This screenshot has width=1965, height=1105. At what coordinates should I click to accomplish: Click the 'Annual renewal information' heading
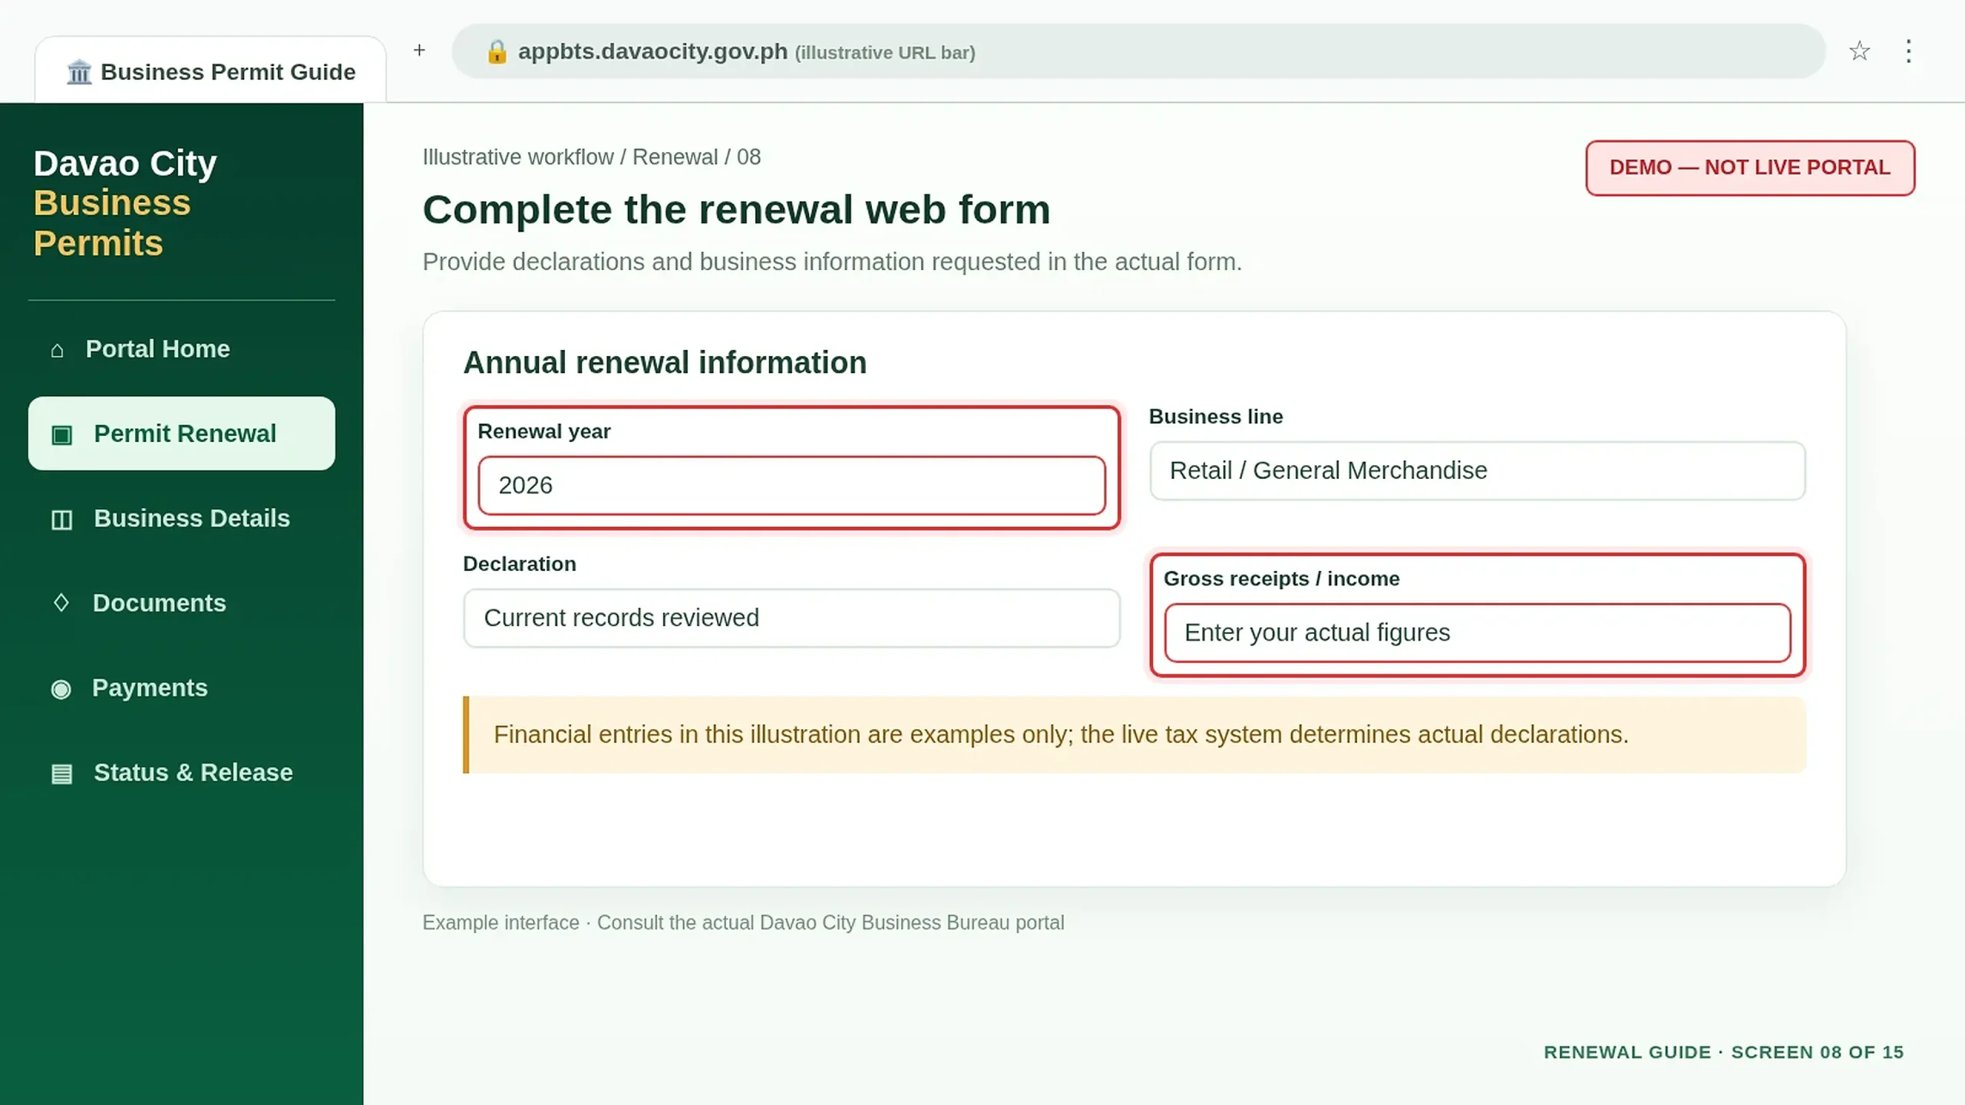pyautogui.click(x=665, y=363)
